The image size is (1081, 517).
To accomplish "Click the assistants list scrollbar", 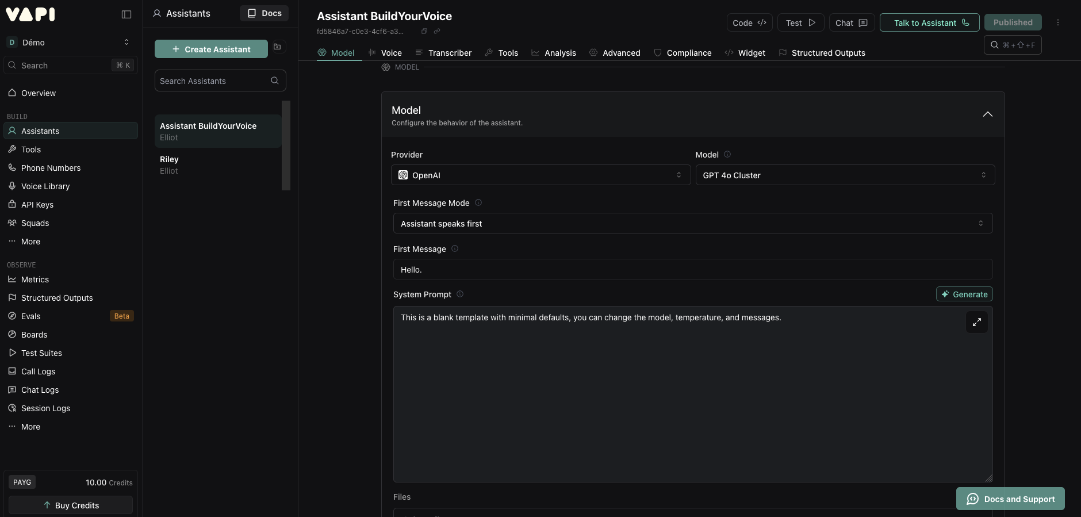I will (286, 145).
